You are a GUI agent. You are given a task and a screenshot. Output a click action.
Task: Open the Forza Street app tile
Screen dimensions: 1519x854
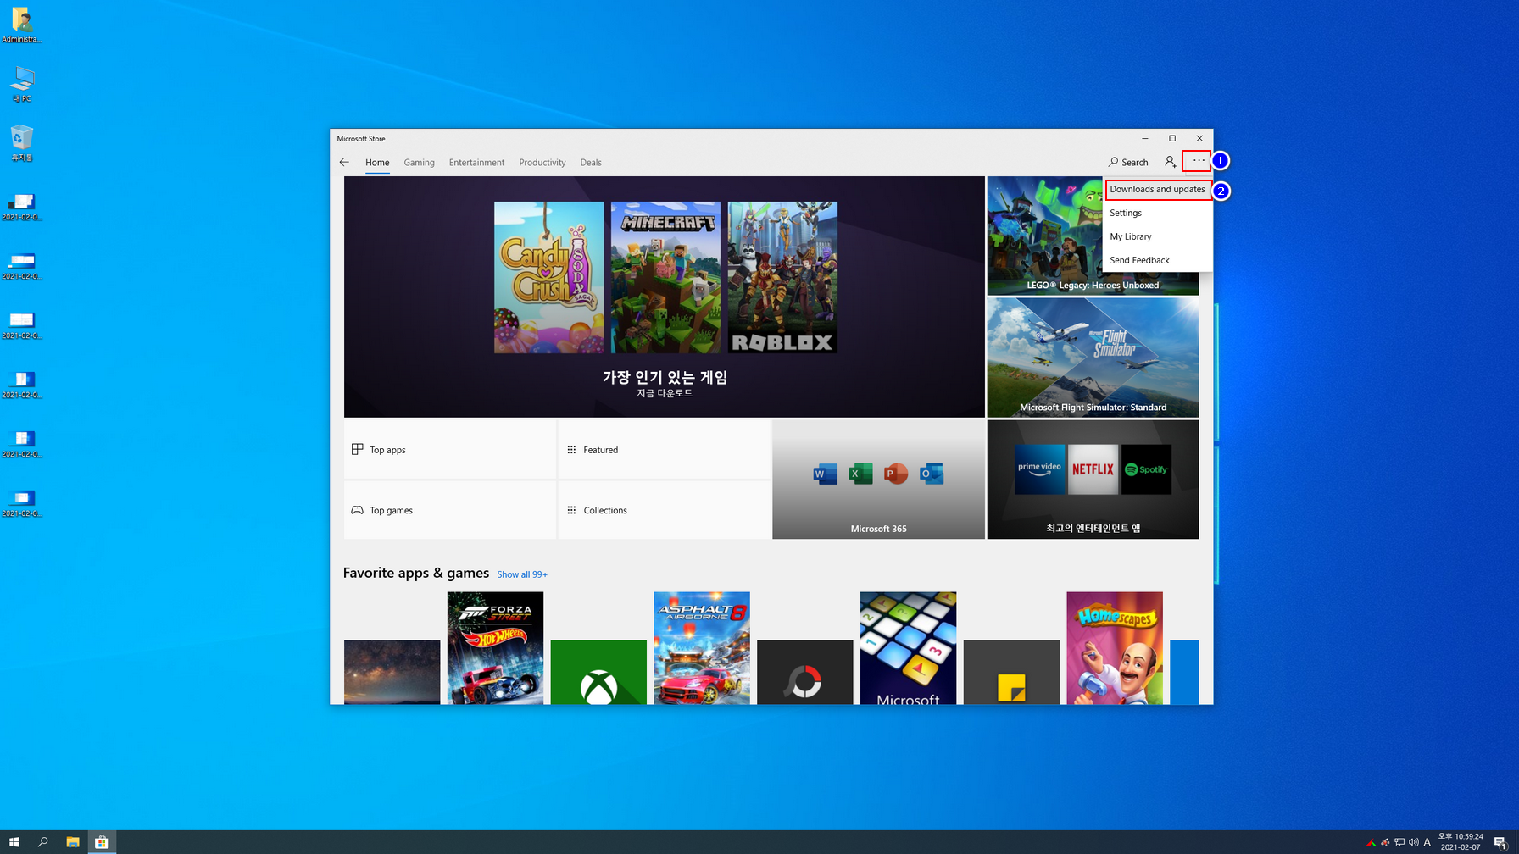click(495, 648)
